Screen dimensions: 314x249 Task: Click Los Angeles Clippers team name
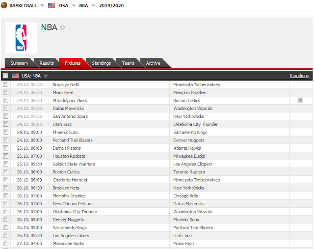[x=193, y=164]
